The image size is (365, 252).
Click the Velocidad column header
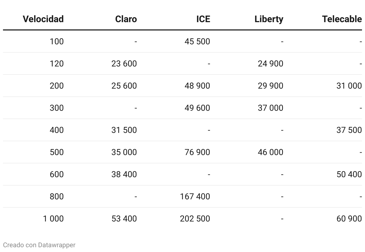(43, 19)
